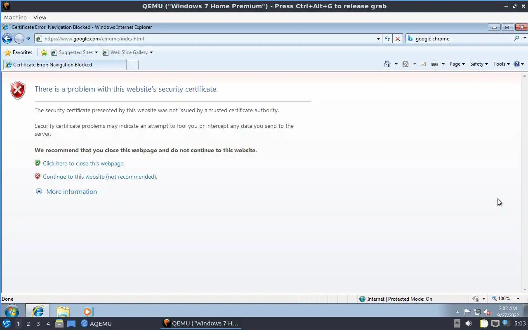
Task: Open Web Slice Gallery in favorites bar
Action: click(127, 52)
